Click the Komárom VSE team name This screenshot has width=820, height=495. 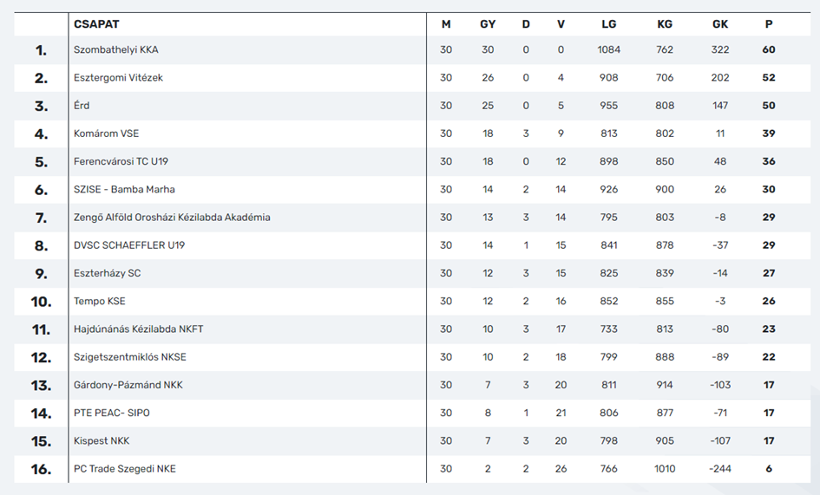pos(106,134)
